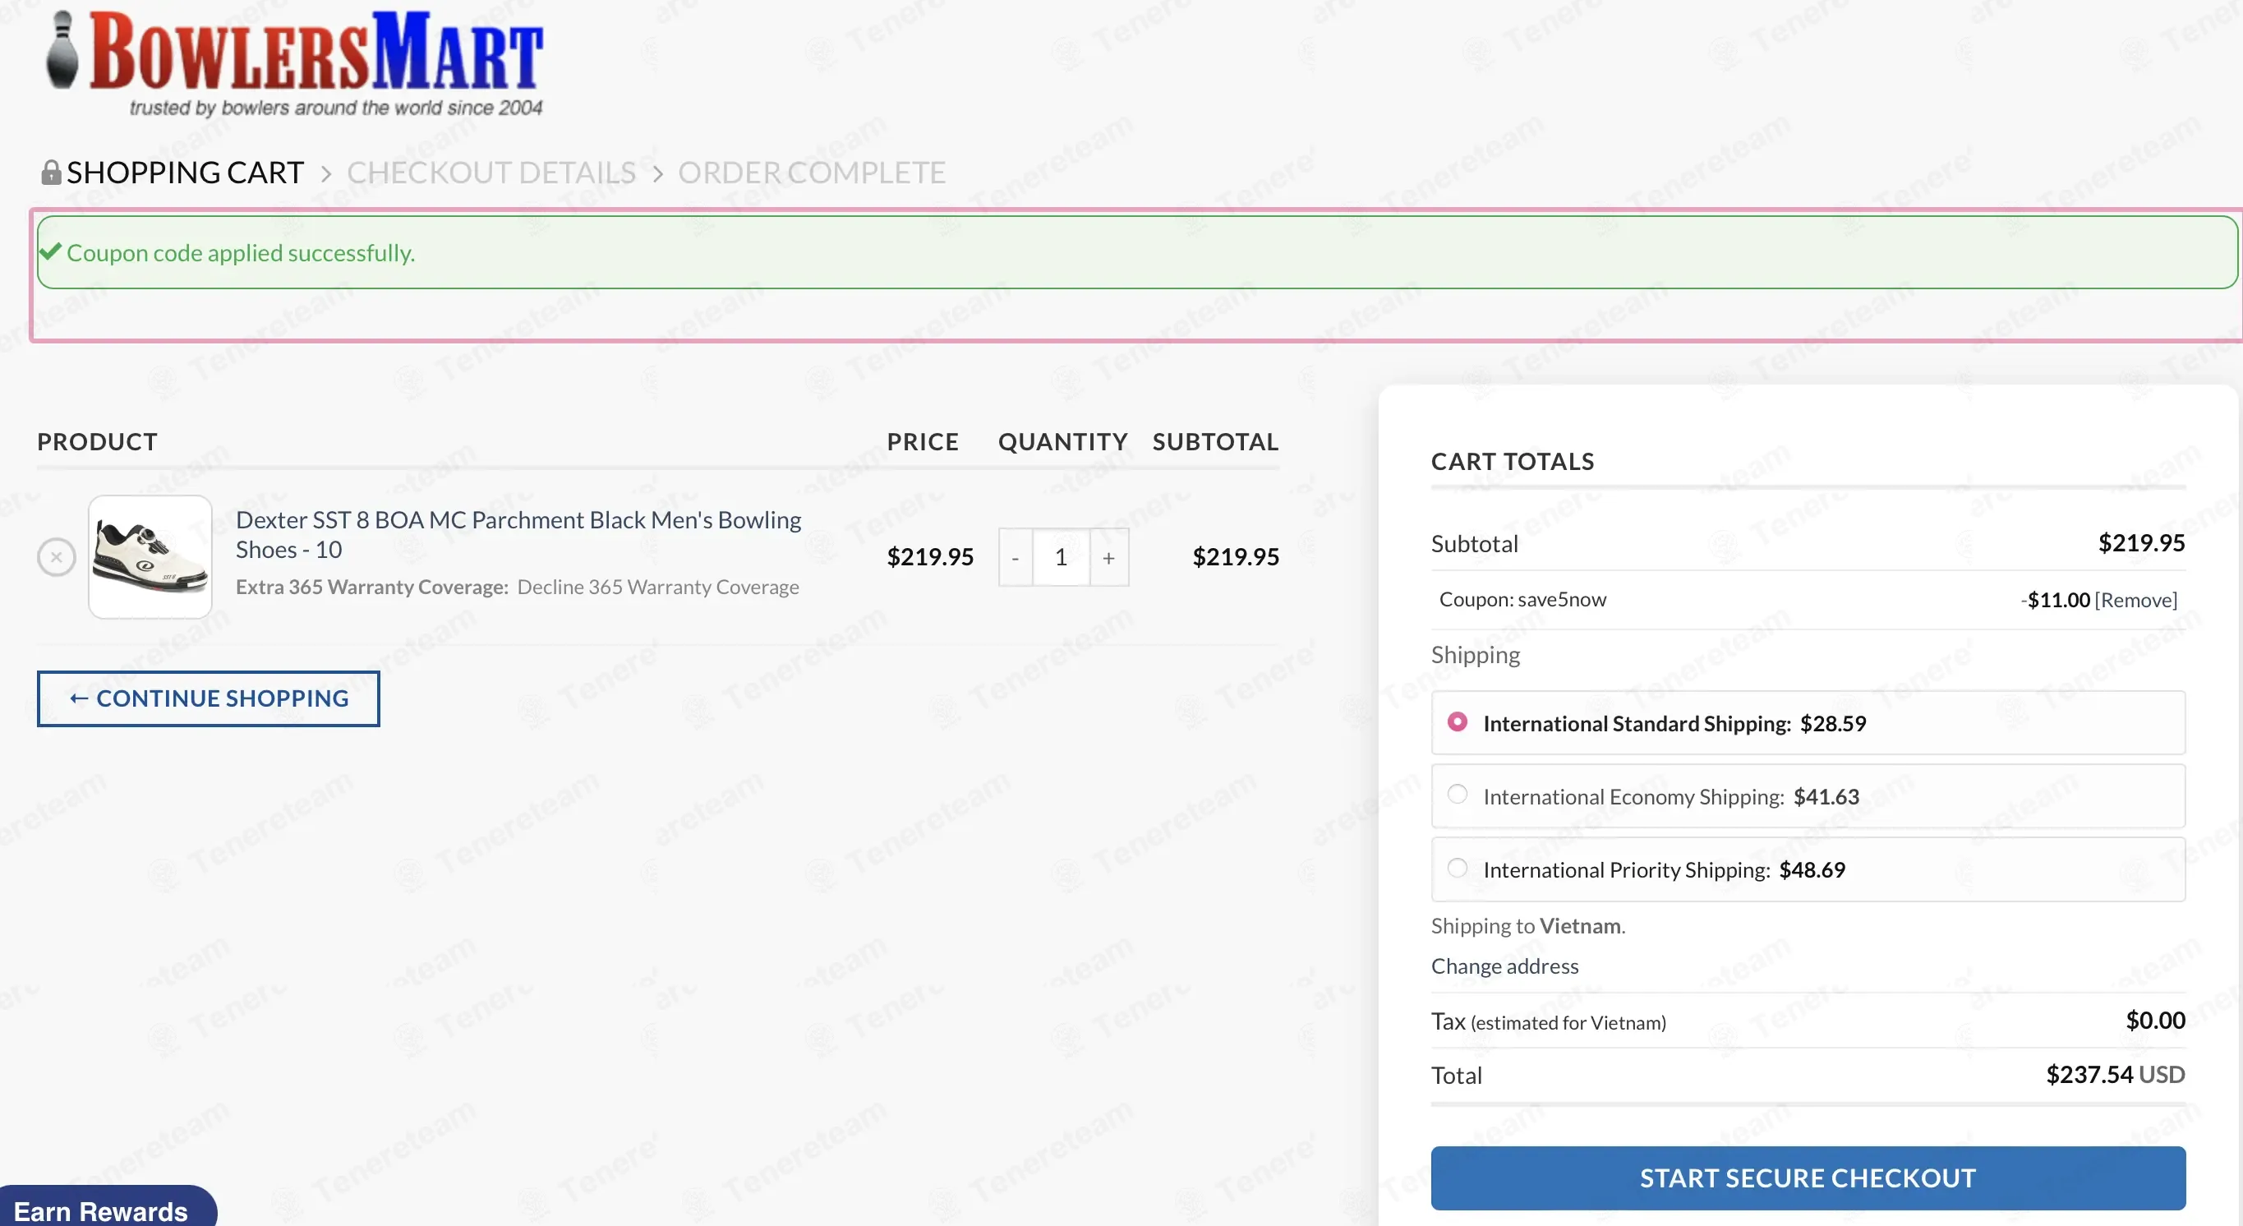Image resolution: width=2243 pixels, height=1226 pixels.
Task: Click the Cart Totals heading
Action: pos(1513,462)
